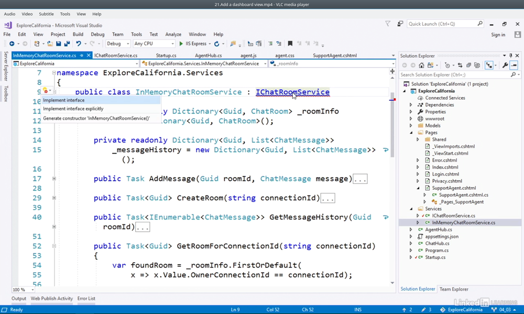The image size is (524, 314).
Task: Click the feedback icon beside Quick Launch
Action: coord(400,24)
